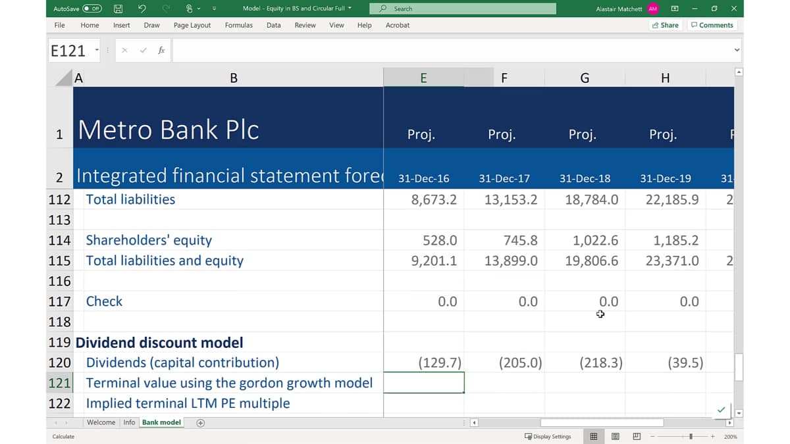The width and height of the screenshot is (790, 444).
Task: Switch to the Page Layout tab
Action: tap(192, 25)
